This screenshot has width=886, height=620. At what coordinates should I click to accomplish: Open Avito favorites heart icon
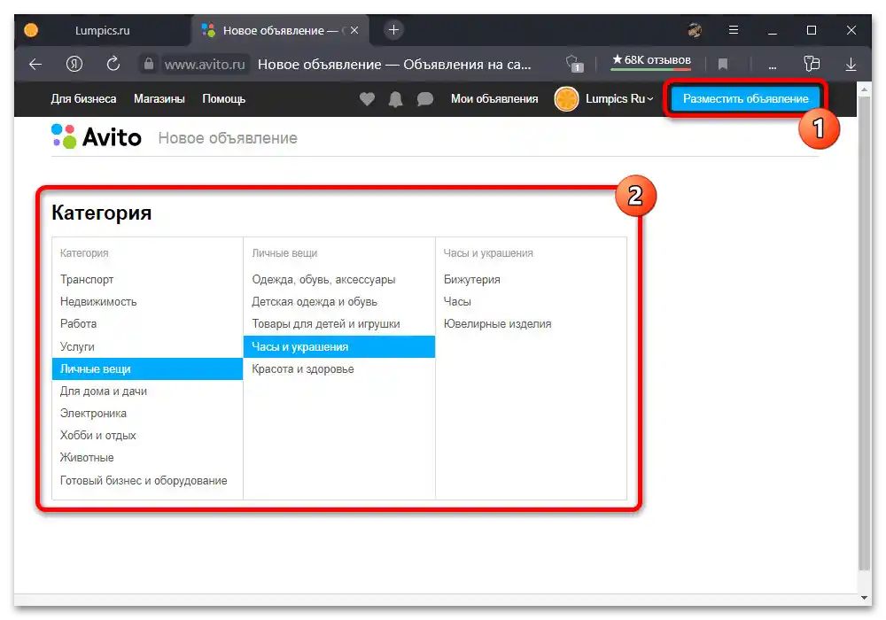pos(368,99)
